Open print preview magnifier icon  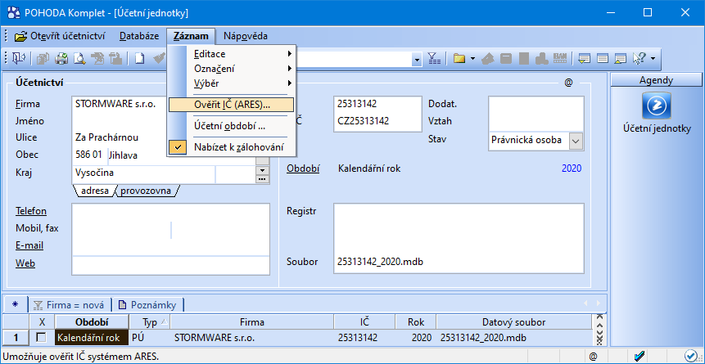click(80, 58)
